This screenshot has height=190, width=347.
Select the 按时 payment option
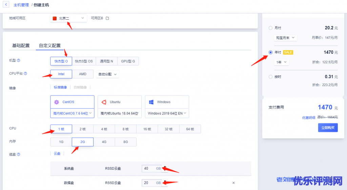270,77
